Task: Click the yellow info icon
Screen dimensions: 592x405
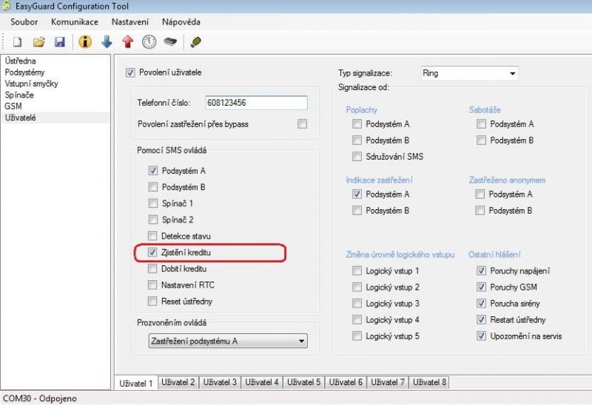Action: tap(85, 42)
